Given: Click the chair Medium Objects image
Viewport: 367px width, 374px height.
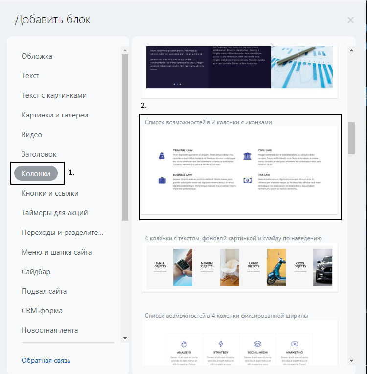Looking at the screenshot, I should [x=229, y=267].
